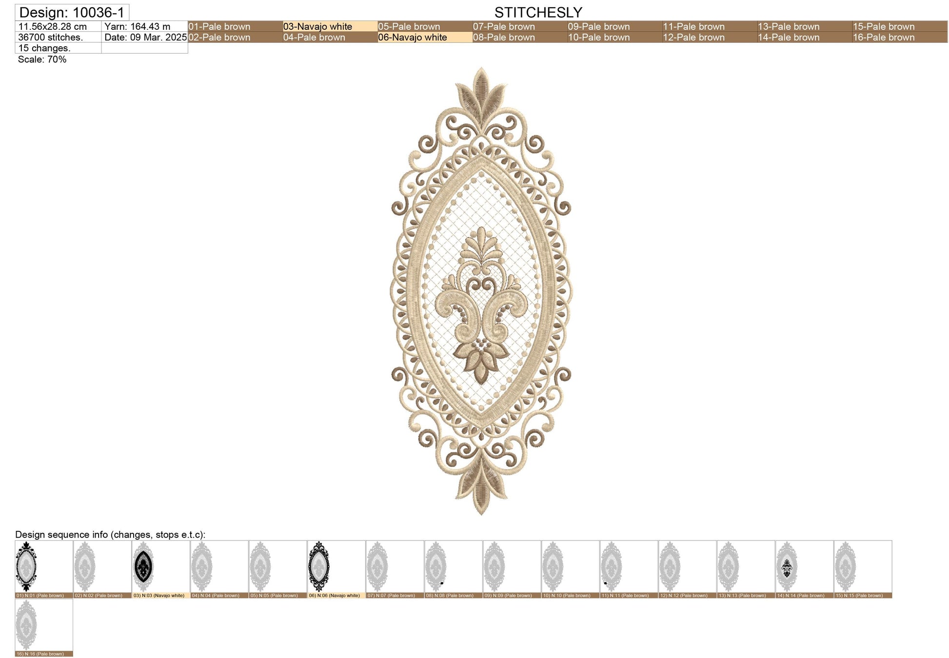
Task: Select the 03-Navajo white color swatch
Action: point(330,26)
